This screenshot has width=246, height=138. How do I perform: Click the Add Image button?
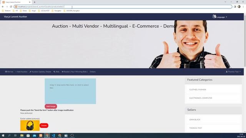pos(51,107)
